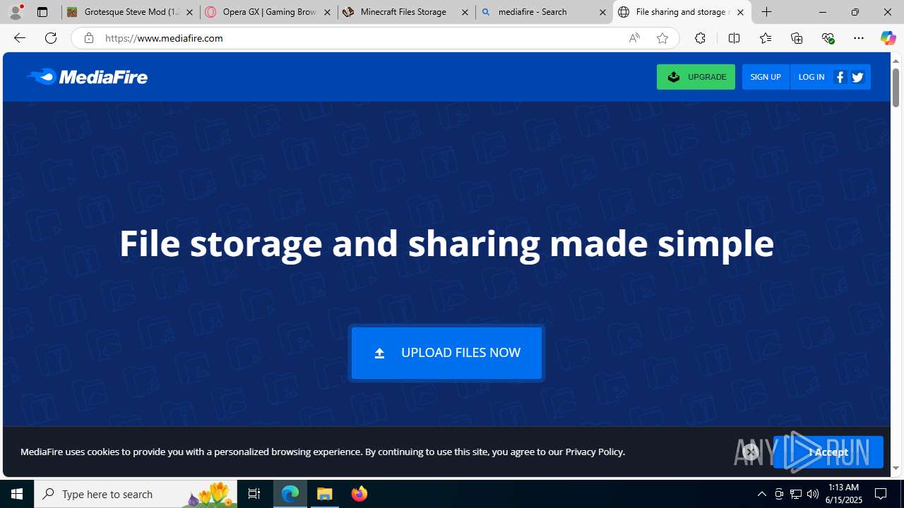Click the page vertical scrollbar thumb

[896, 88]
